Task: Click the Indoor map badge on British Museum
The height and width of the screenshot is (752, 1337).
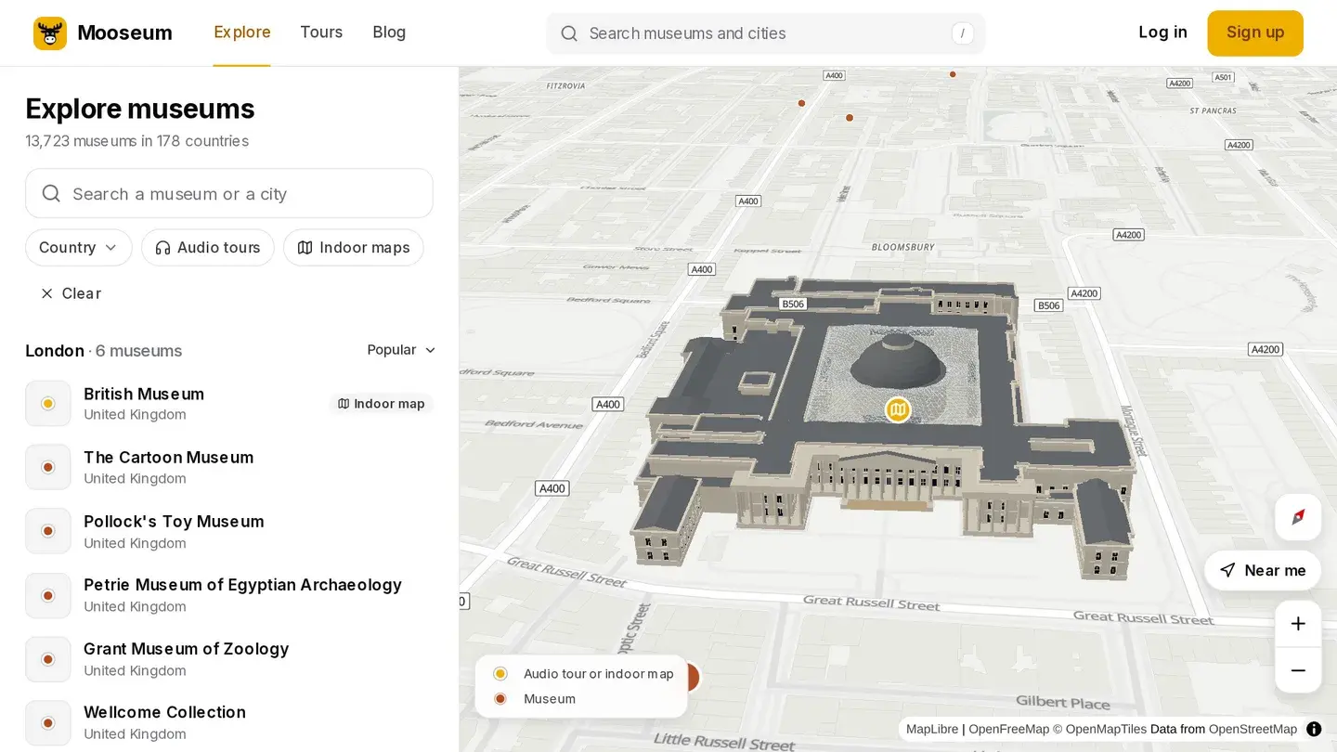Action: pyautogui.click(x=381, y=404)
